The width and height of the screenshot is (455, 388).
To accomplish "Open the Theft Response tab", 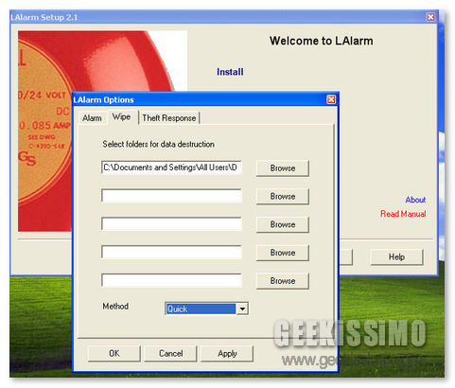I will click(169, 118).
